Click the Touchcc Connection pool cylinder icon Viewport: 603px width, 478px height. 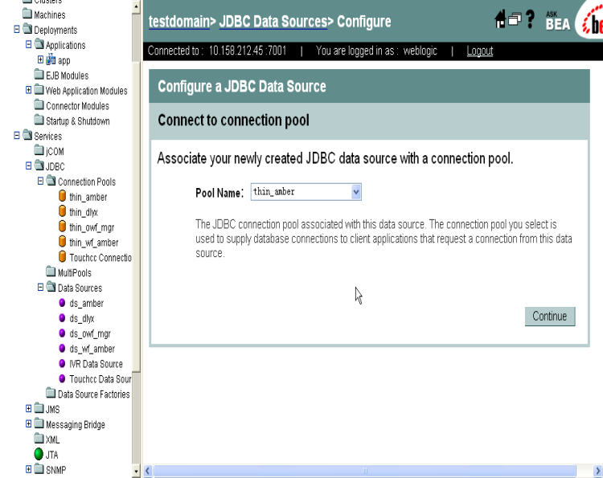pyautogui.click(x=62, y=257)
